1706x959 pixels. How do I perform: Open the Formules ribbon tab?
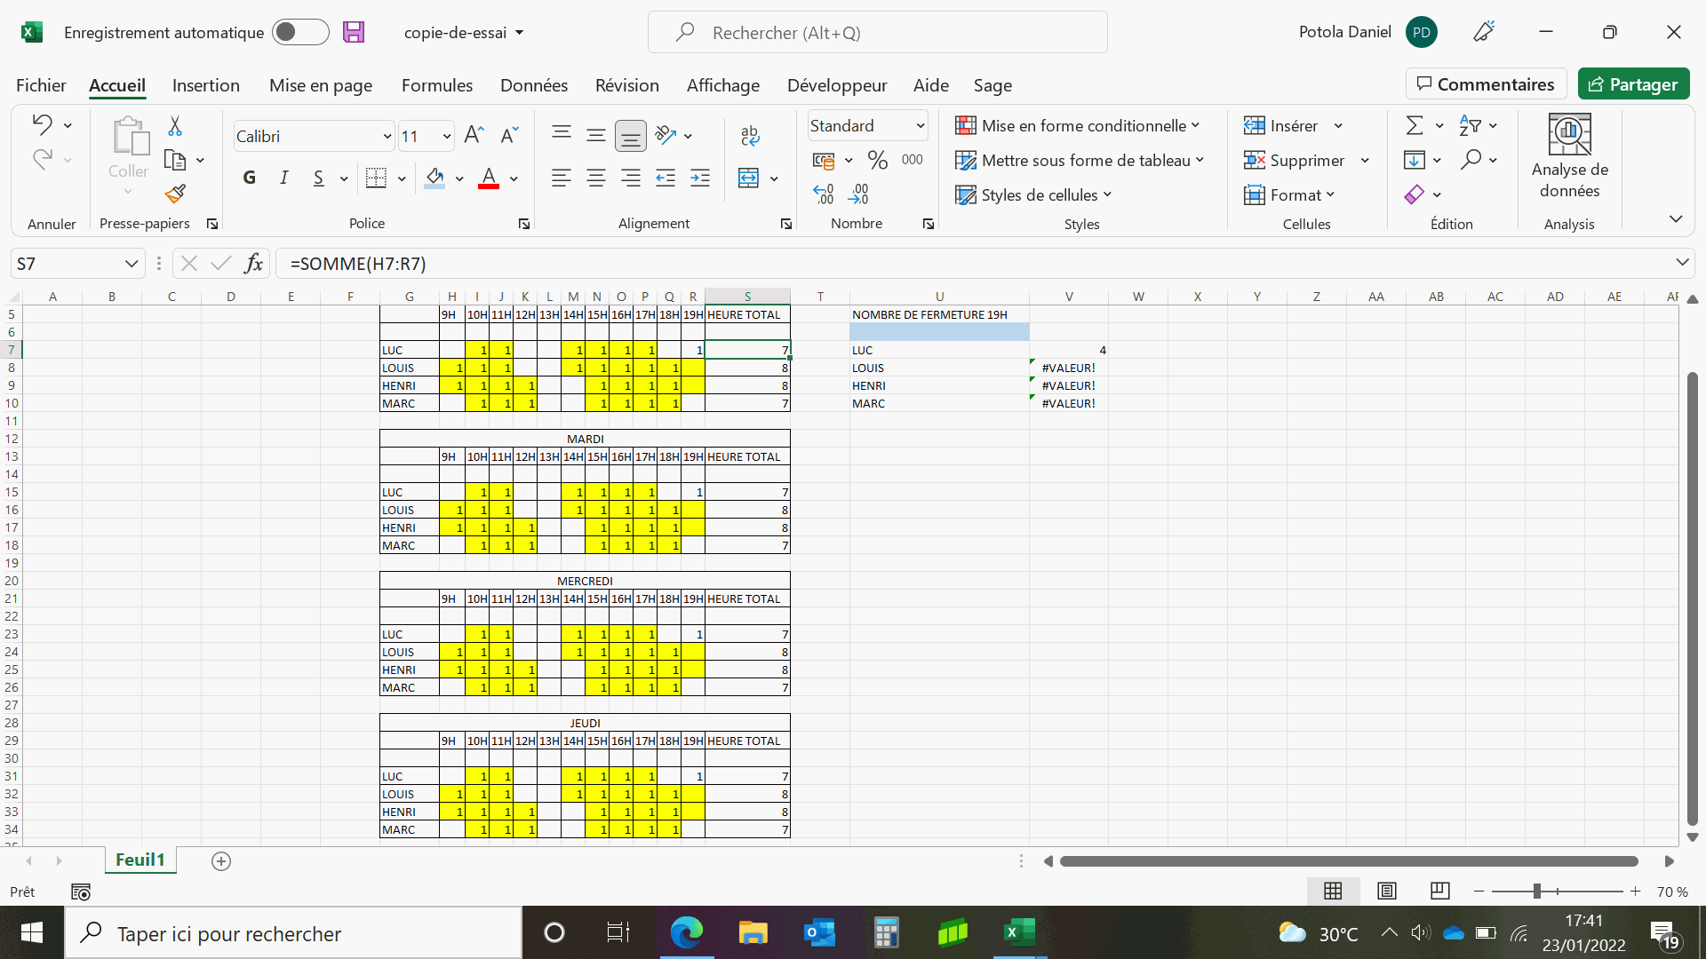[x=436, y=85]
